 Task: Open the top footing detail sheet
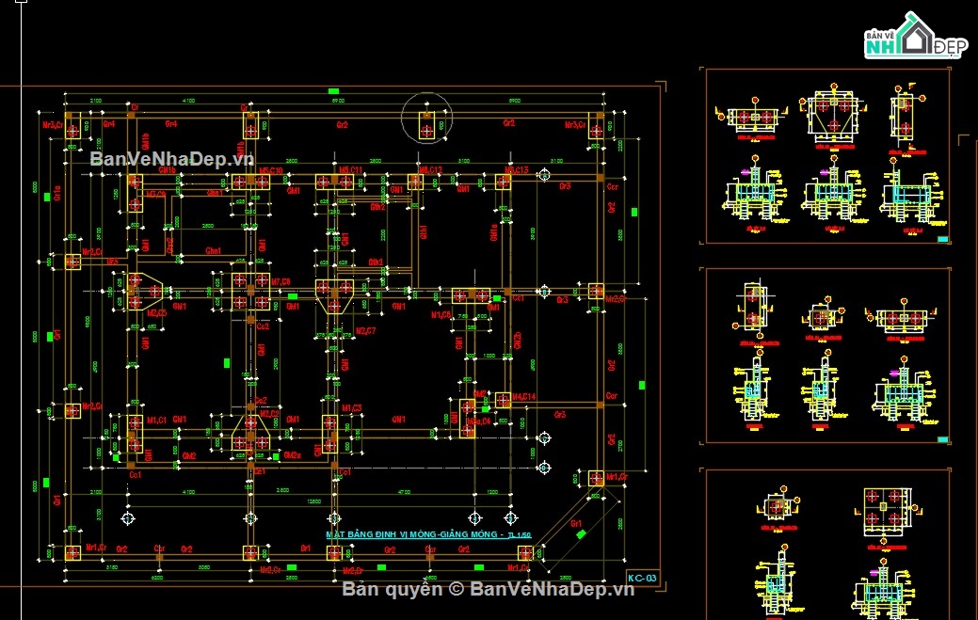coord(827,156)
